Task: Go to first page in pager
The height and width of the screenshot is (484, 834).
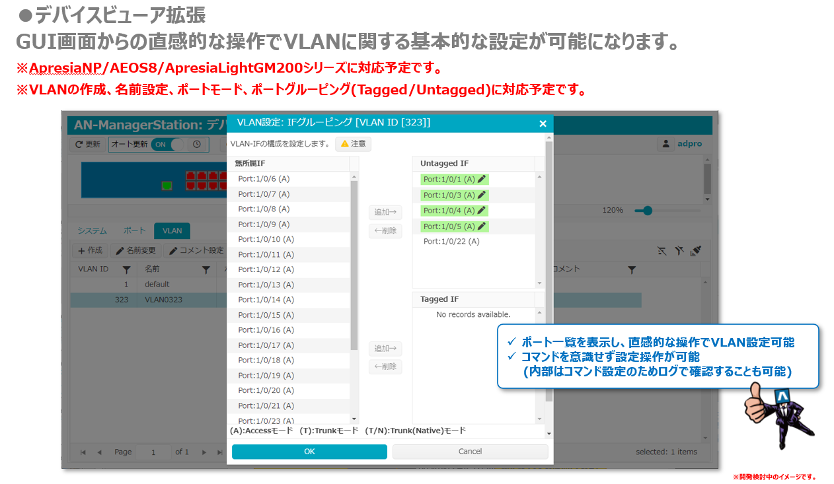Action: [x=83, y=452]
